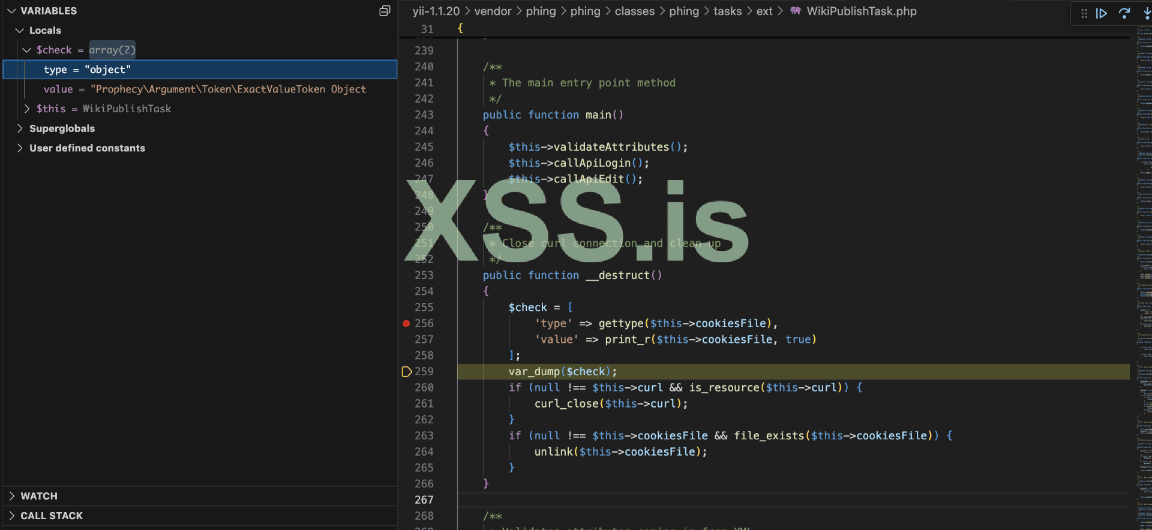The image size is (1152, 530).
Task: Click the highlighted var_dump($check) line
Action: click(793, 372)
